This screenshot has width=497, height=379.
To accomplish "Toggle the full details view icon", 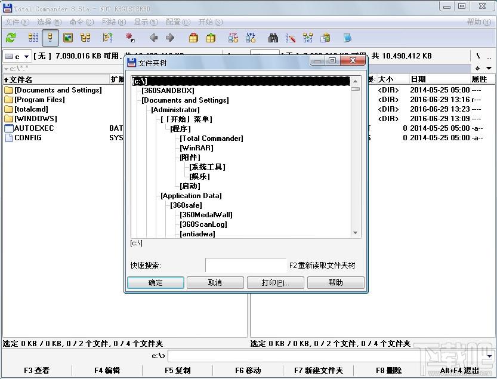I will (x=50, y=38).
